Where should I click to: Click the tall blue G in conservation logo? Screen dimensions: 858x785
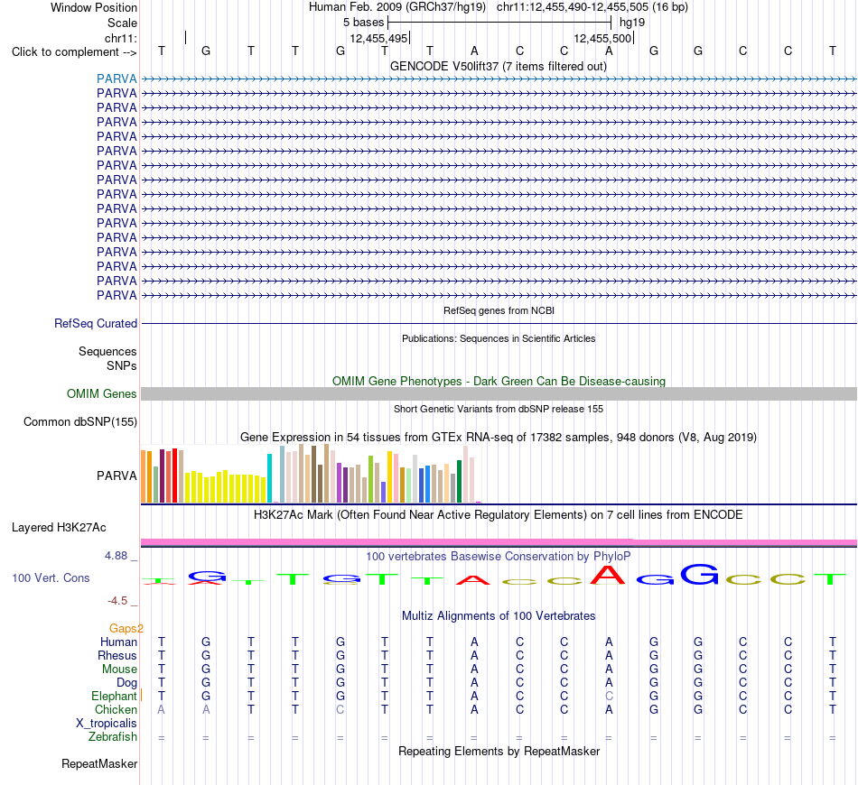tap(699, 574)
